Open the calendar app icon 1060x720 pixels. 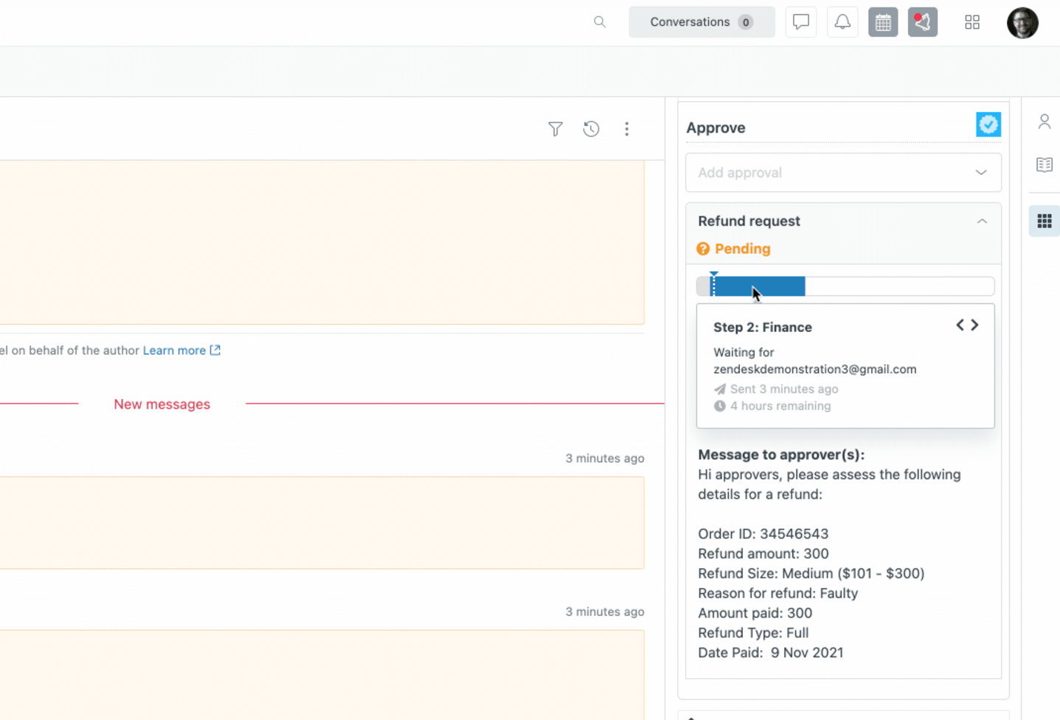882,21
